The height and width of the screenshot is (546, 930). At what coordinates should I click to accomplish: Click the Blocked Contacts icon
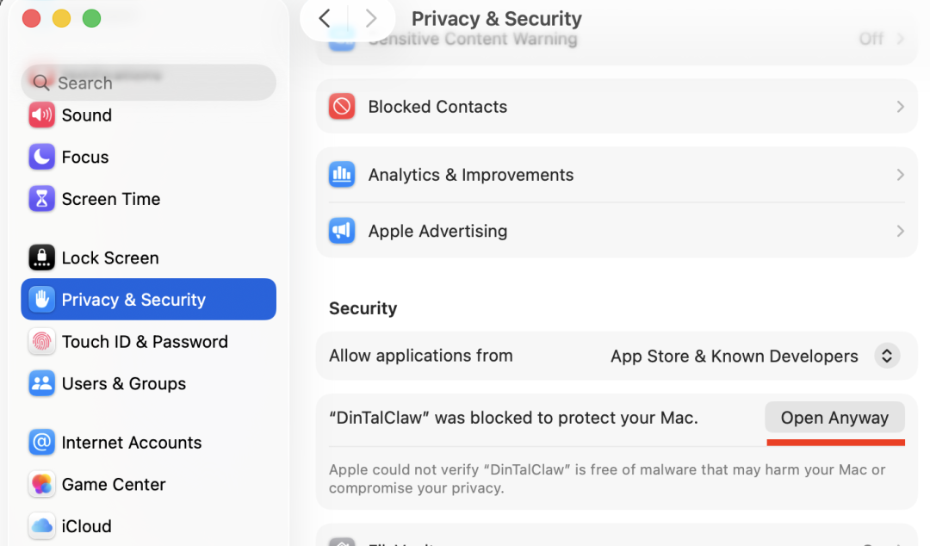342,107
